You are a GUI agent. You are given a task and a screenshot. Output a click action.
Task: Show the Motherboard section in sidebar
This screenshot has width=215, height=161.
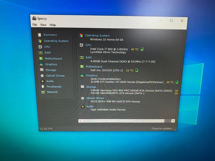coord(53,59)
